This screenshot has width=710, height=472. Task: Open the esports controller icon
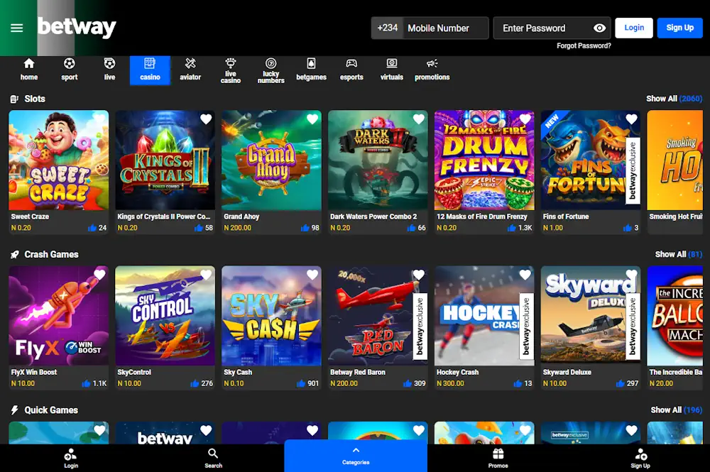(x=351, y=65)
